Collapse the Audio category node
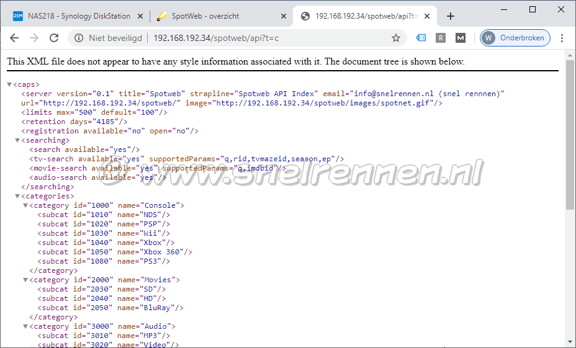This screenshot has height=348, width=576. click(25, 326)
